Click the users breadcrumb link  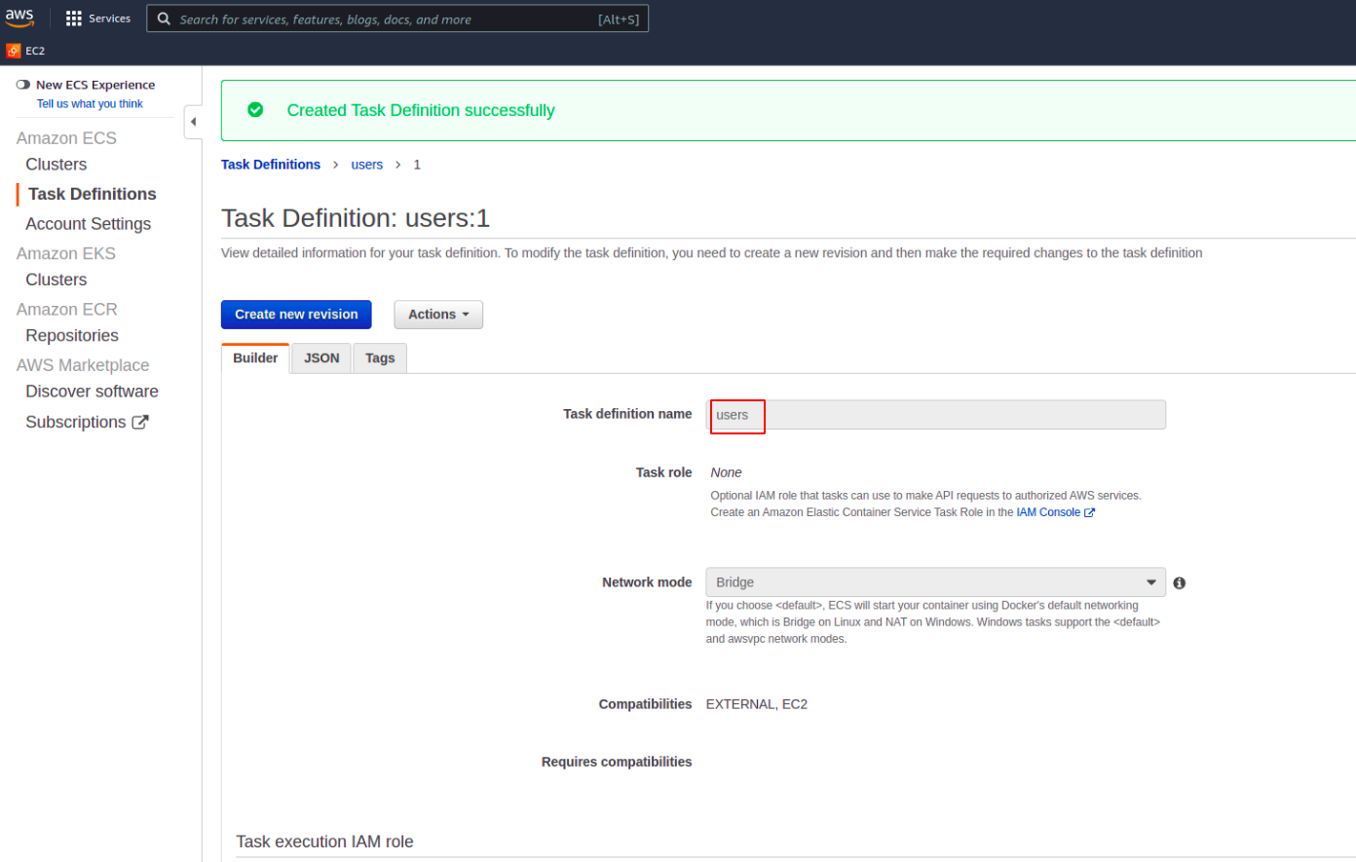coord(367,164)
